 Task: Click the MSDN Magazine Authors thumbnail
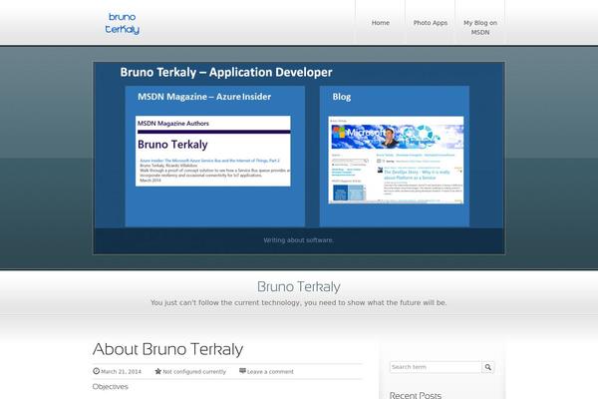[213, 151]
